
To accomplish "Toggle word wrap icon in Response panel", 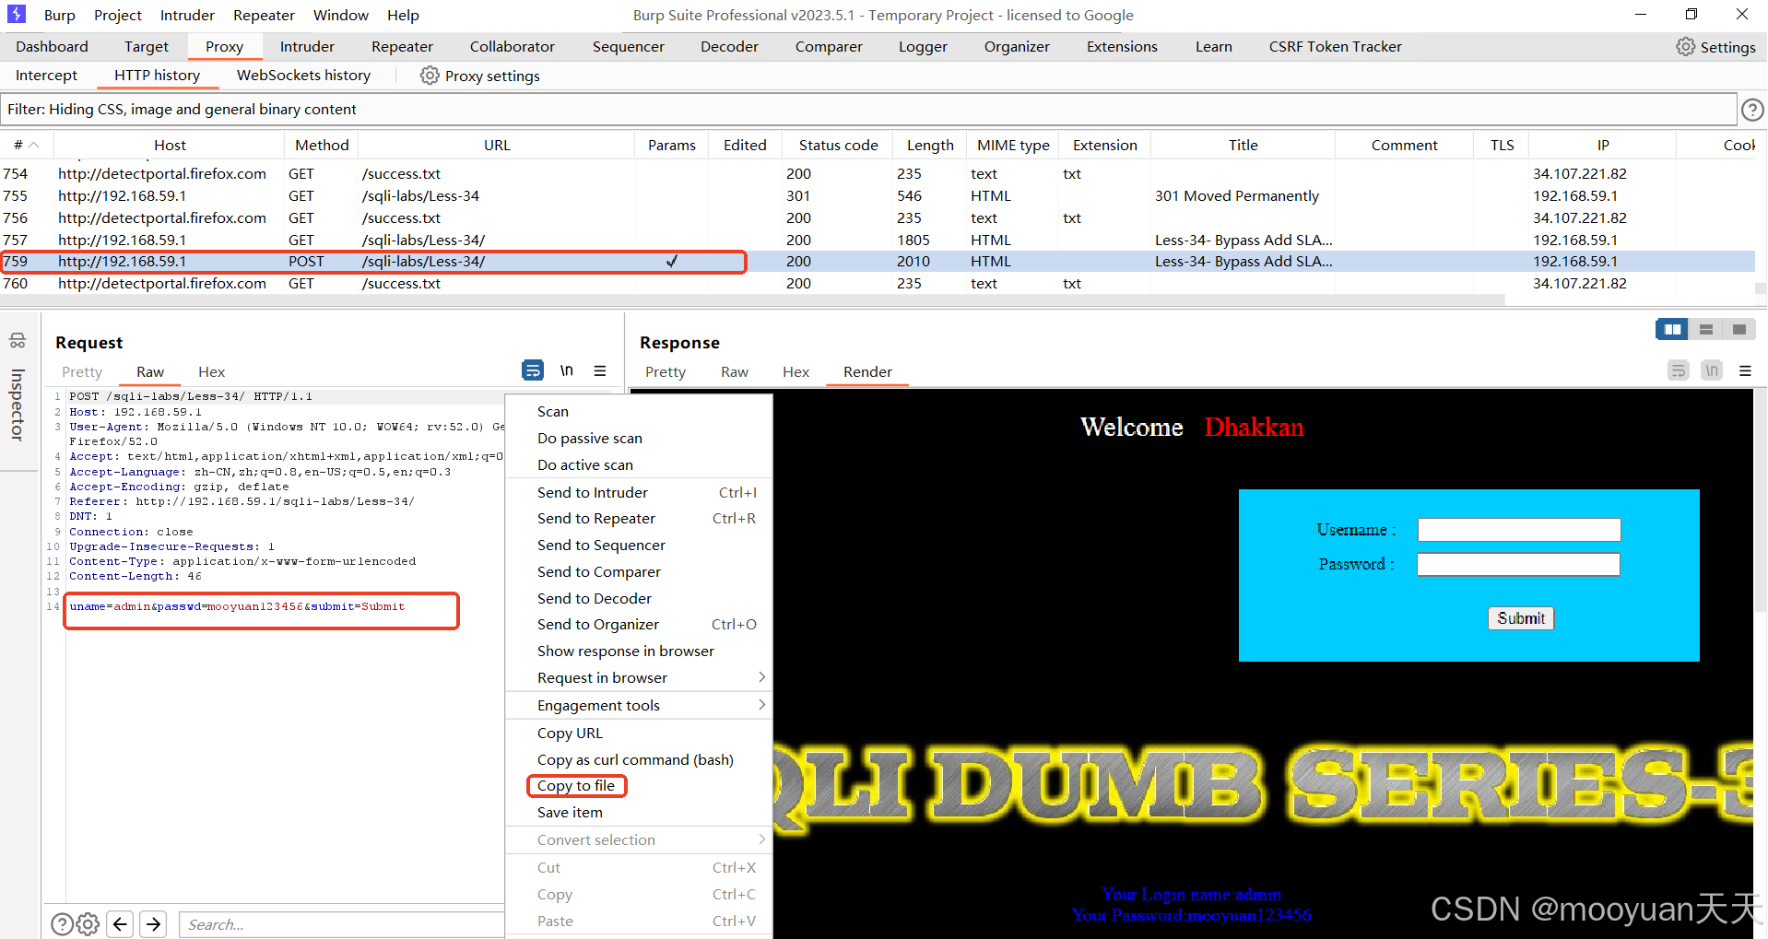I will point(1679,370).
